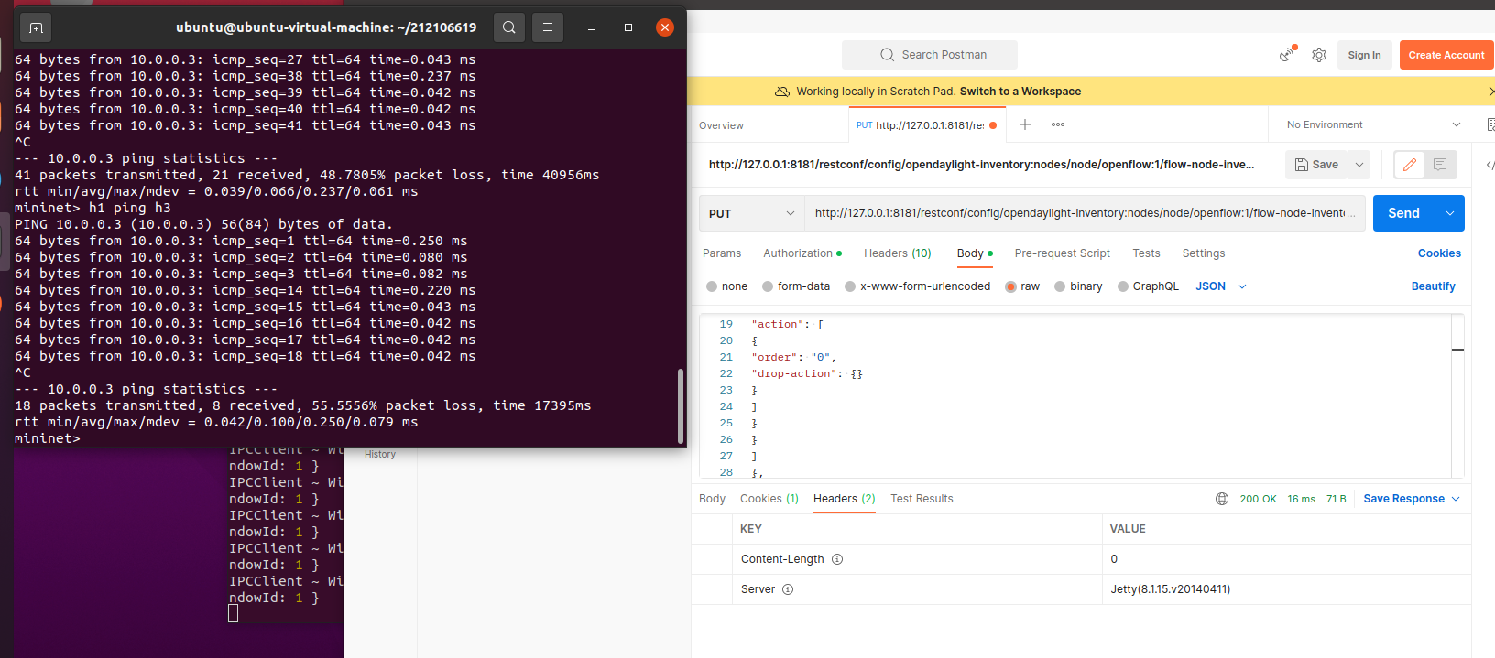1495x658 pixels.
Task: Click the Beautify link
Action: (x=1433, y=286)
